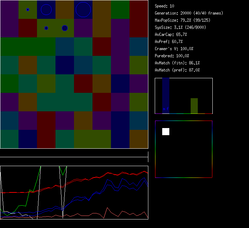Select the MaxPopSize: 79.2% statistic

point(179,20)
